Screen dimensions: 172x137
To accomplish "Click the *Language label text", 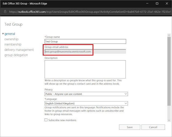I will click(x=51, y=99).
